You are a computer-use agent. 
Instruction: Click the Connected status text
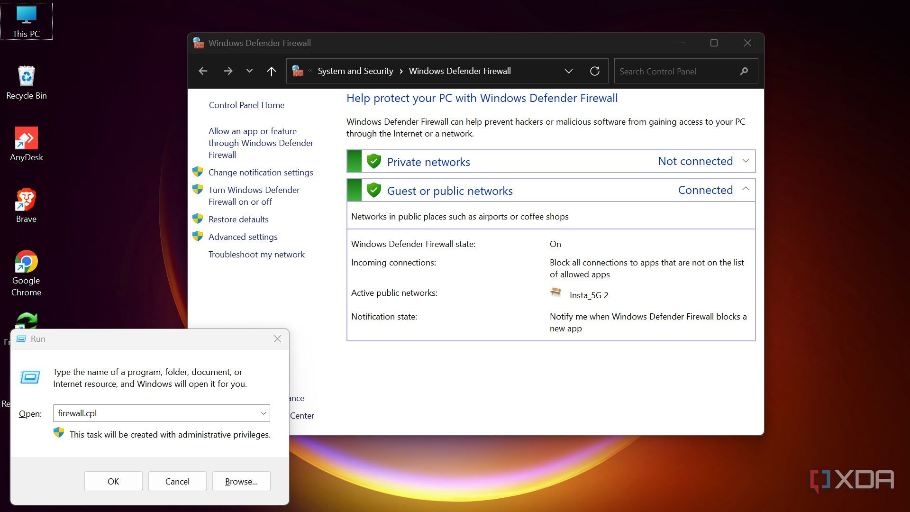pyautogui.click(x=705, y=190)
